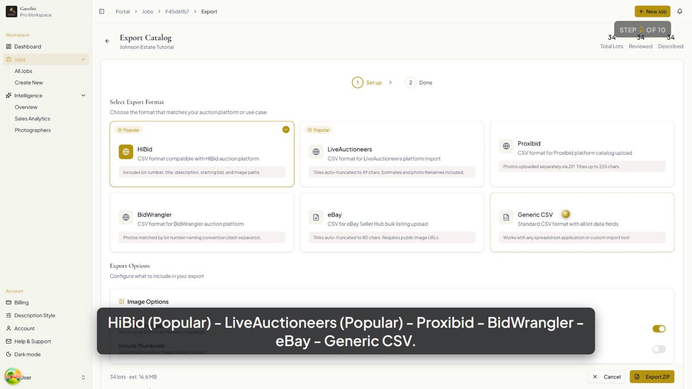Image resolution: width=692 pixels, height=389 pixels.
Task: Click the New Job button
Action: point(653,11)
